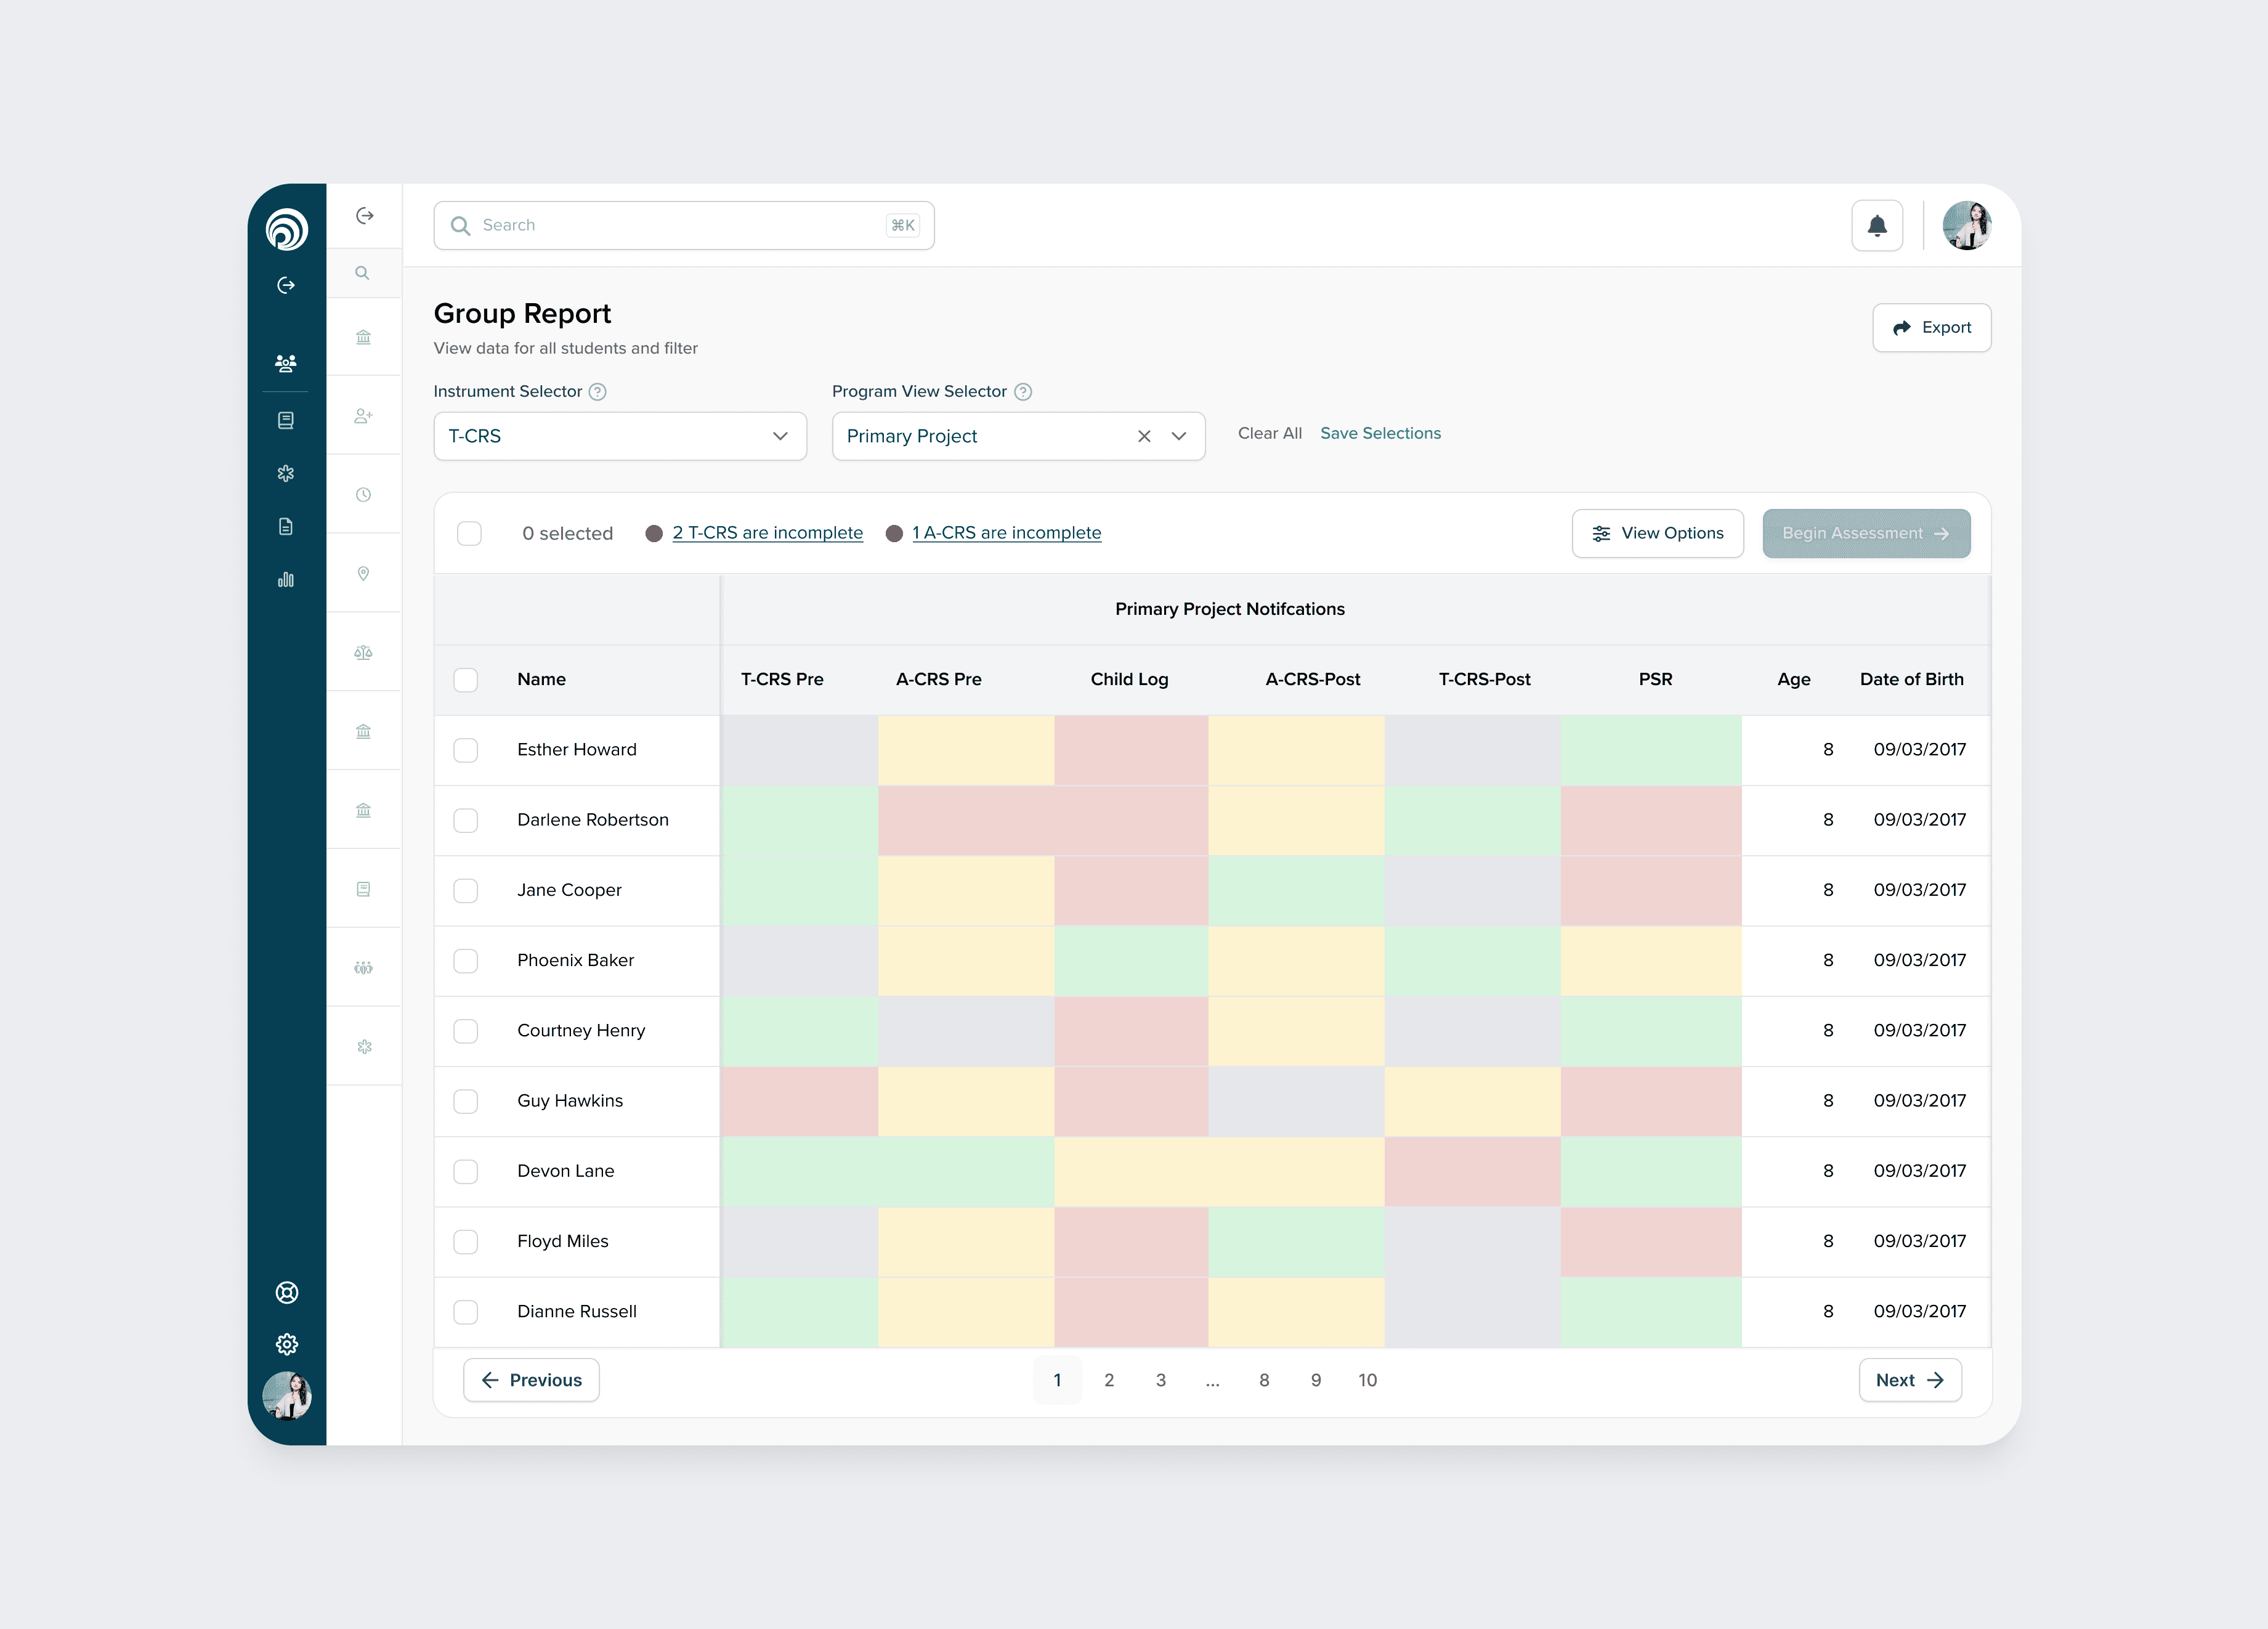Click the notification bell icon

coord(1876,226)
